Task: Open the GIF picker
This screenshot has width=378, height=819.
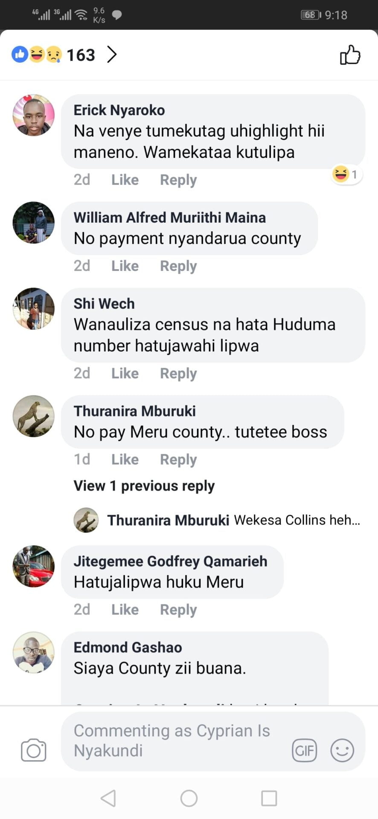Action: coord(304,750)
